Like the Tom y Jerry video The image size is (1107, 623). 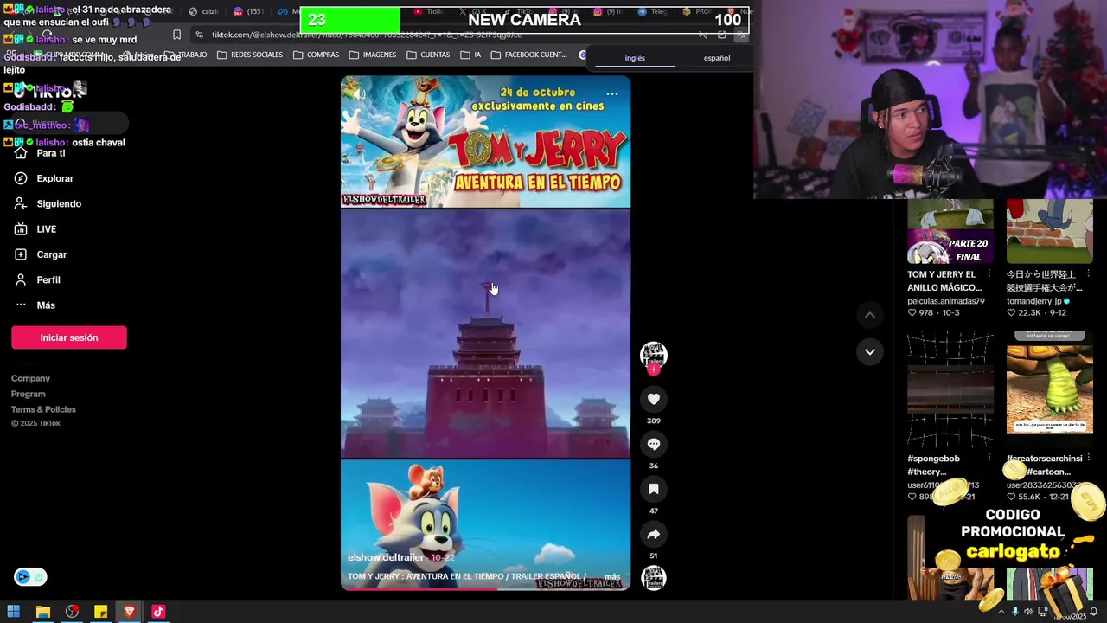(x=654, y=399)
